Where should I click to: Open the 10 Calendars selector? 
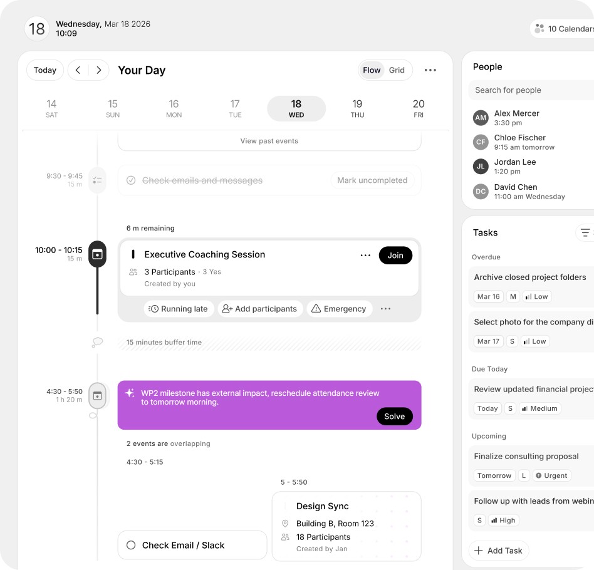[563, 29]
